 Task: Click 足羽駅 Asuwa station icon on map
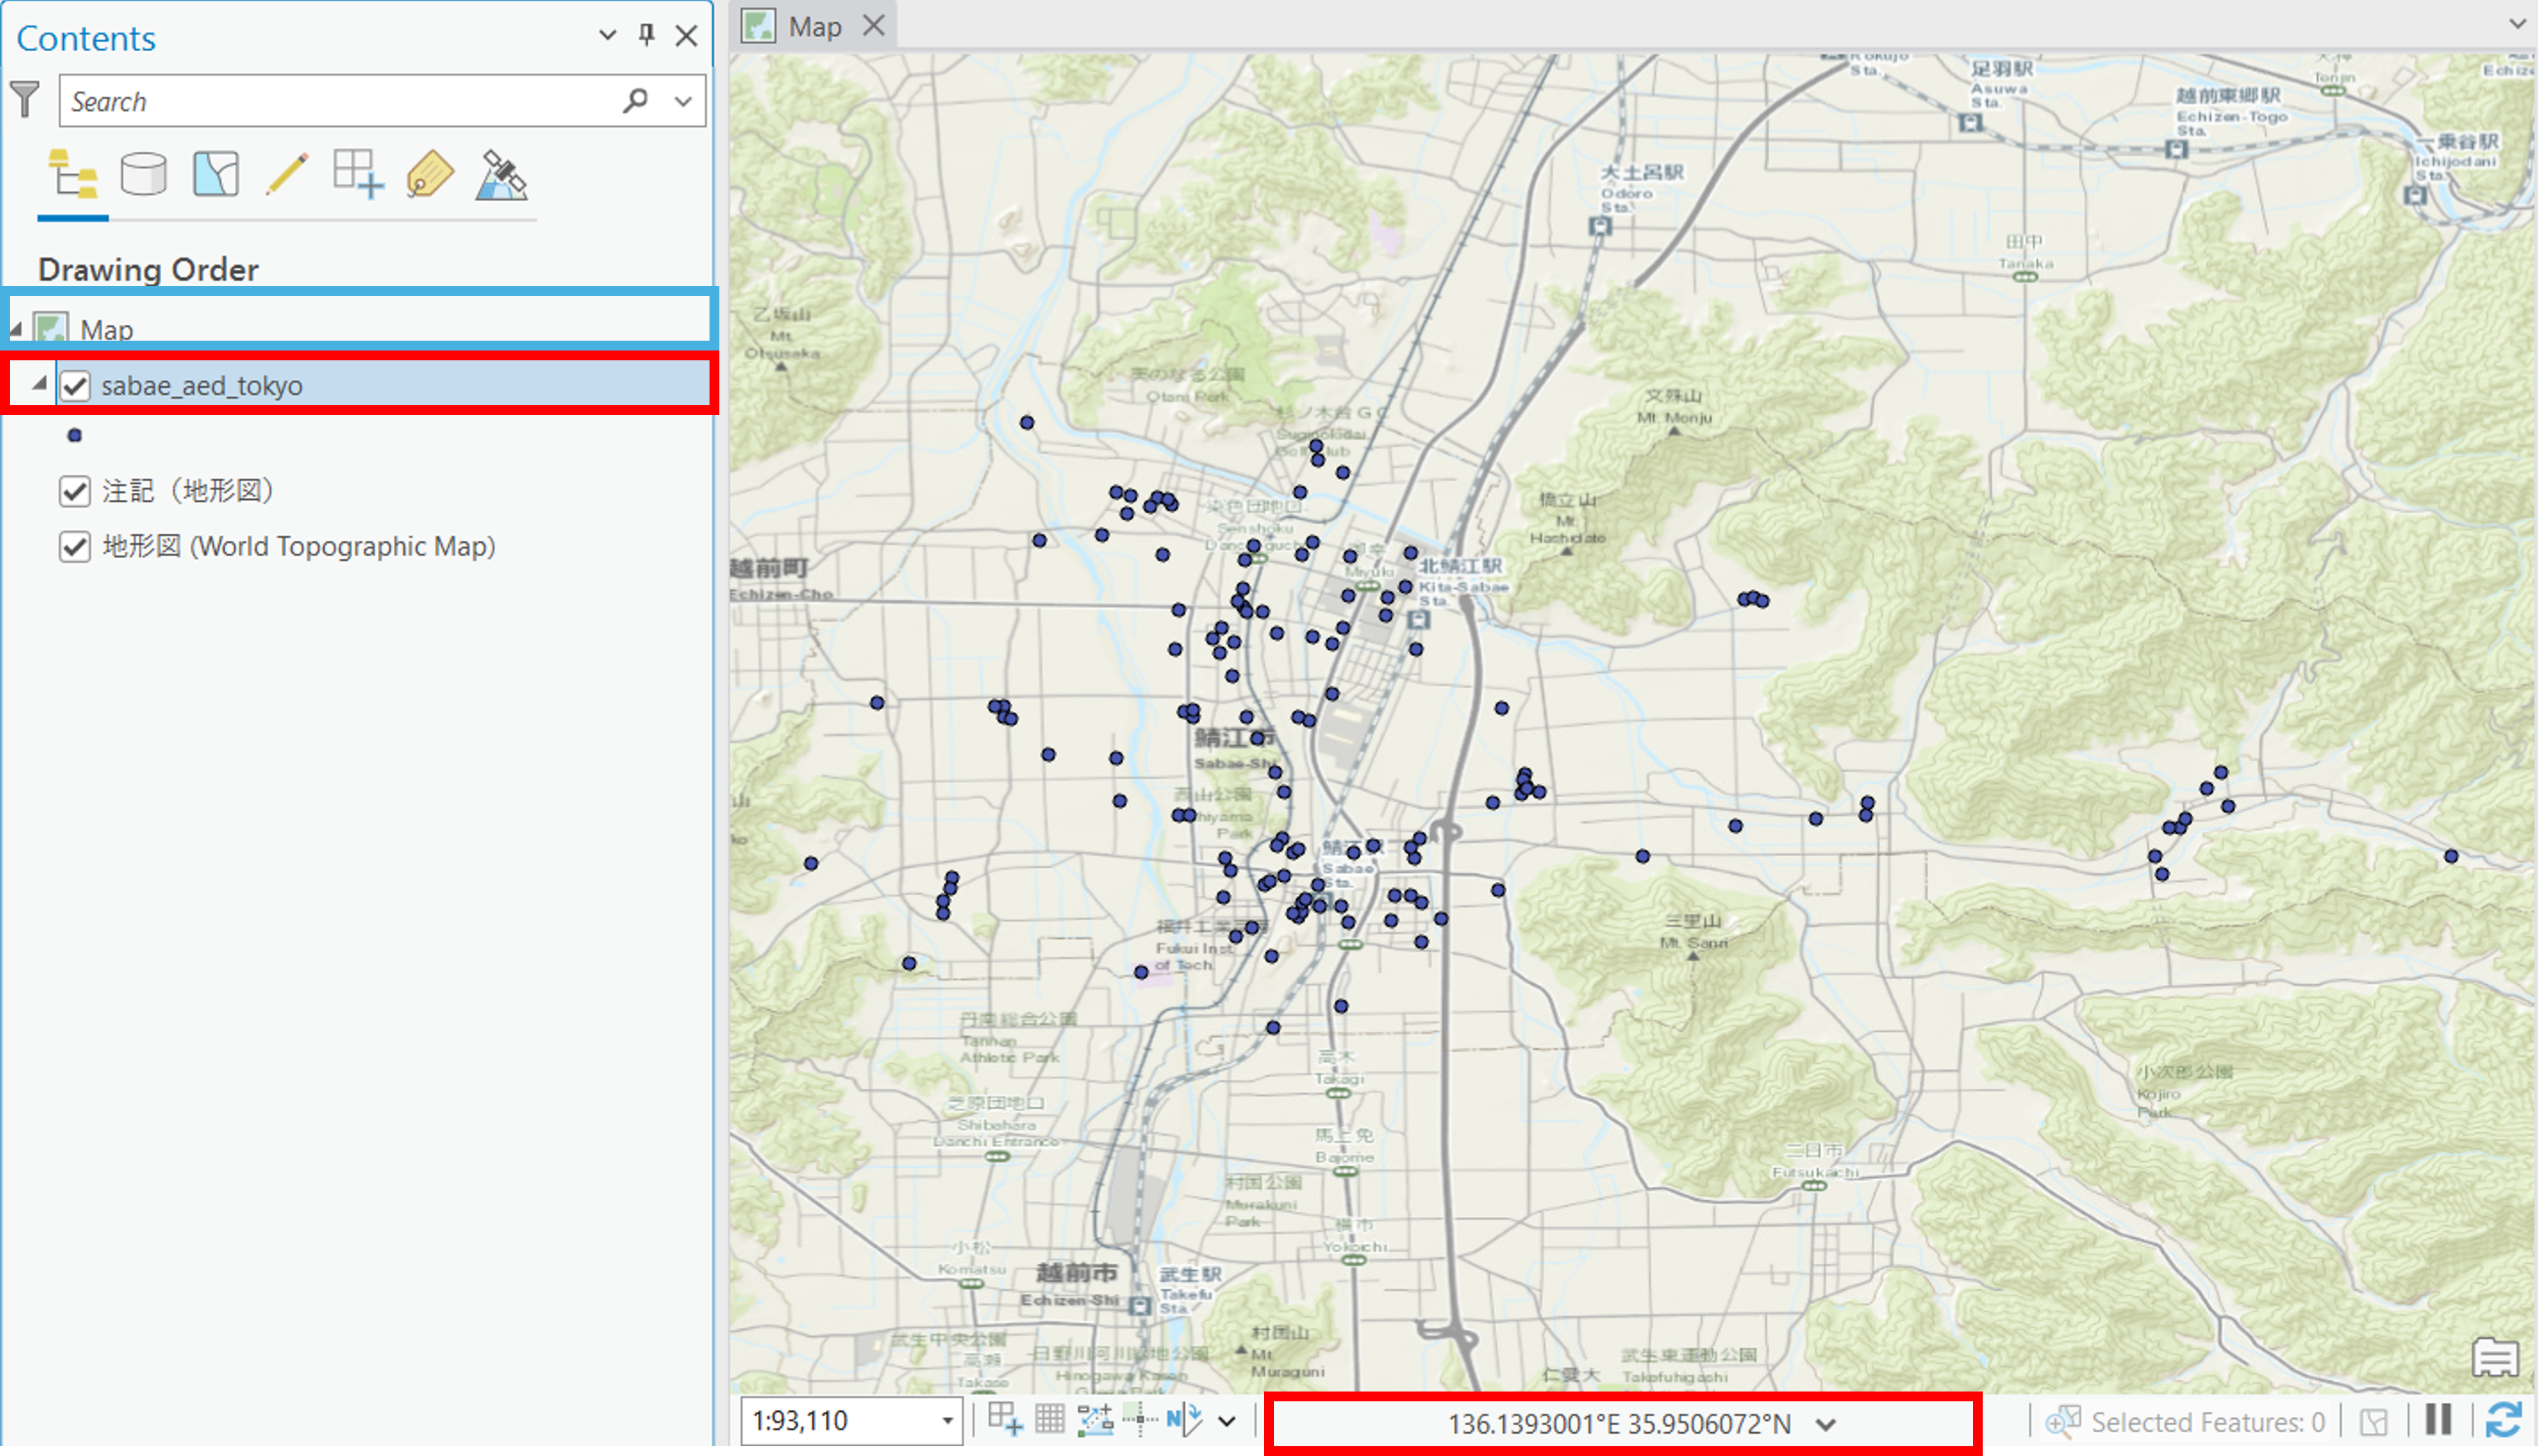[x=1970, y=123]
